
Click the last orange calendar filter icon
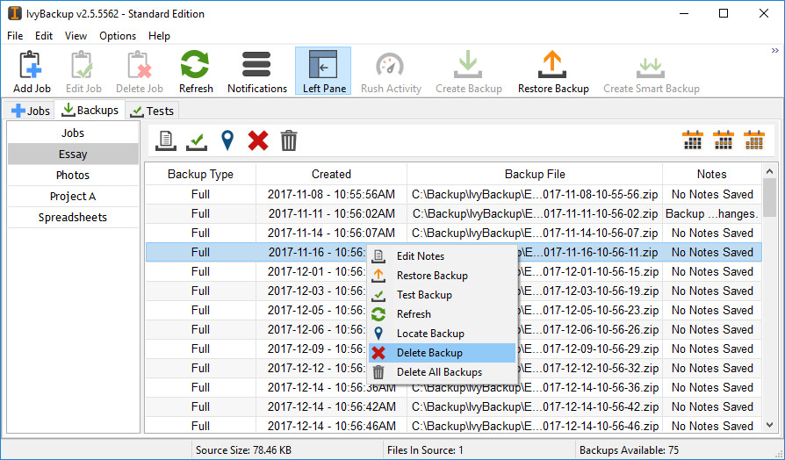point(754,140)
